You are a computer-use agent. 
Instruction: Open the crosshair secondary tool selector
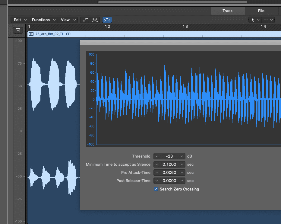click(x=268, y=20)
